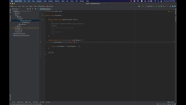186x105 pixels.
Task: Expand Scratches and Consoles node
Action: (x=12, y=36)
